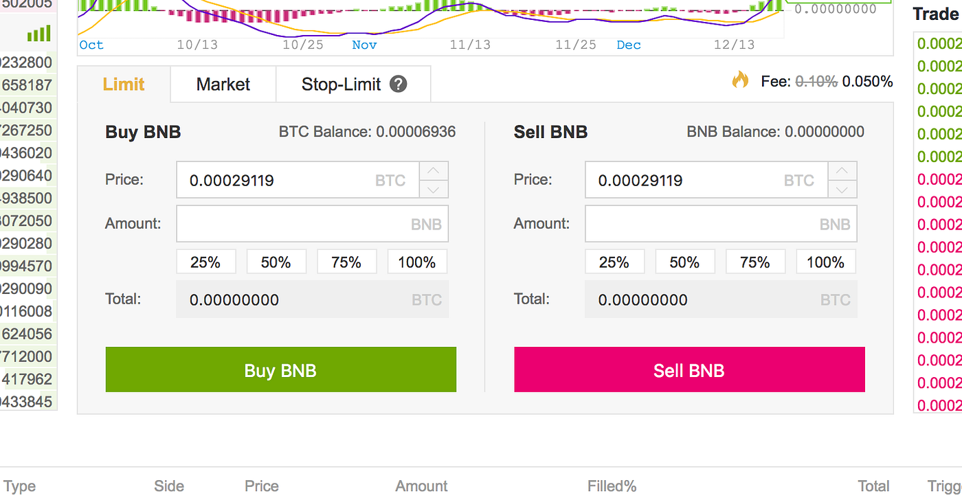Screen dimensions: 962x500
Task: Decrease Sell price with down arrow
Action: click(x=842, y=190)
